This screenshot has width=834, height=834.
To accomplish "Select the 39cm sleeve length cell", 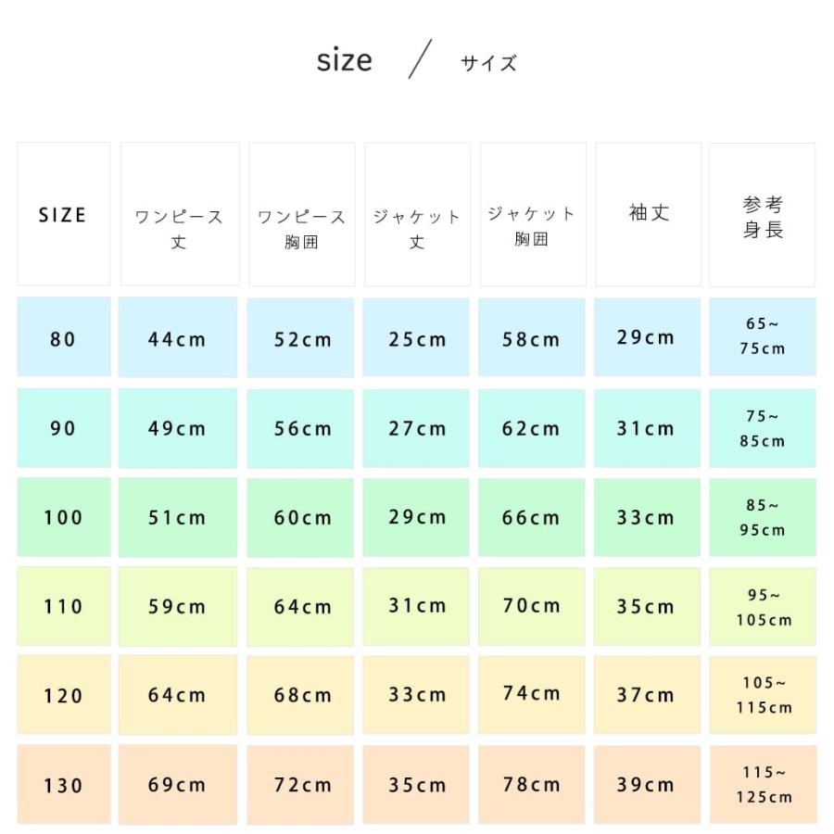I will coord(647,785).
